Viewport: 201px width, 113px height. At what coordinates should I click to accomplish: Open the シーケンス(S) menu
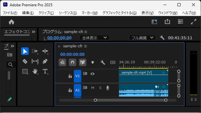coord(68,13)
